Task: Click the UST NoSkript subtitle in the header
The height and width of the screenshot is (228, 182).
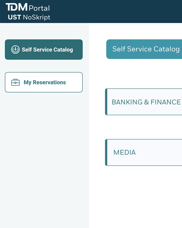Action: click(29, 17)
